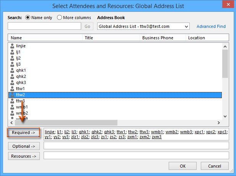Sort by the Location column header

click(x=207, y=38)
